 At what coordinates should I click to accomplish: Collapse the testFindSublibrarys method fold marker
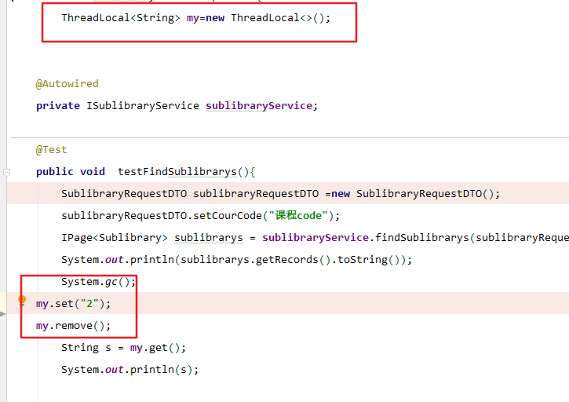click(x=6, y=173)
